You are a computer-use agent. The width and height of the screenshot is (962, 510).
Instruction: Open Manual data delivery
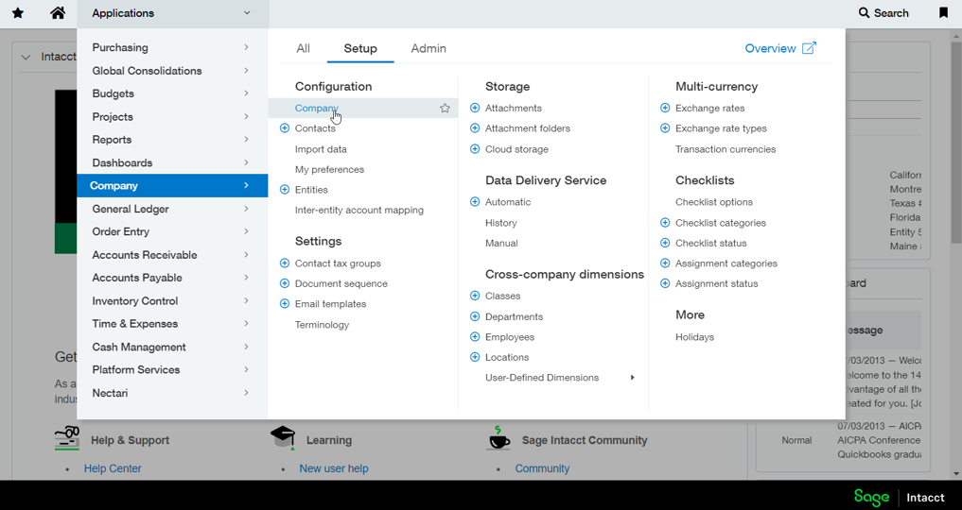click(501, 243)
